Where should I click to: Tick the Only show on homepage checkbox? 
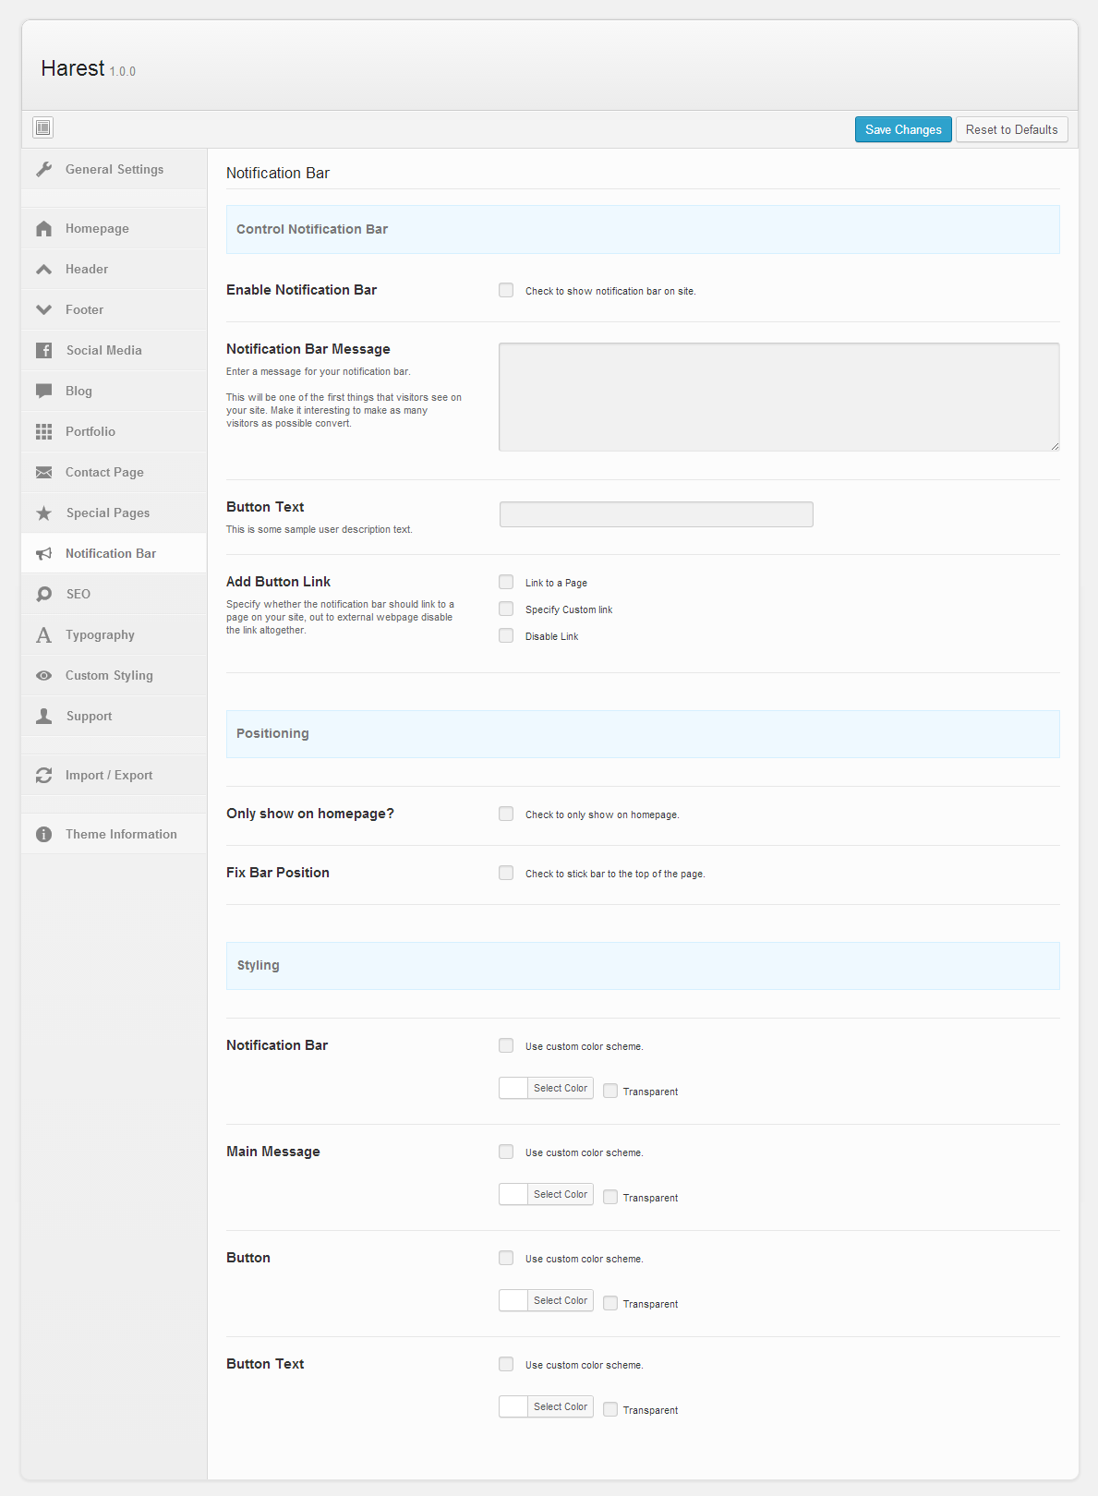pyautogui.click(x=506, y=814)
